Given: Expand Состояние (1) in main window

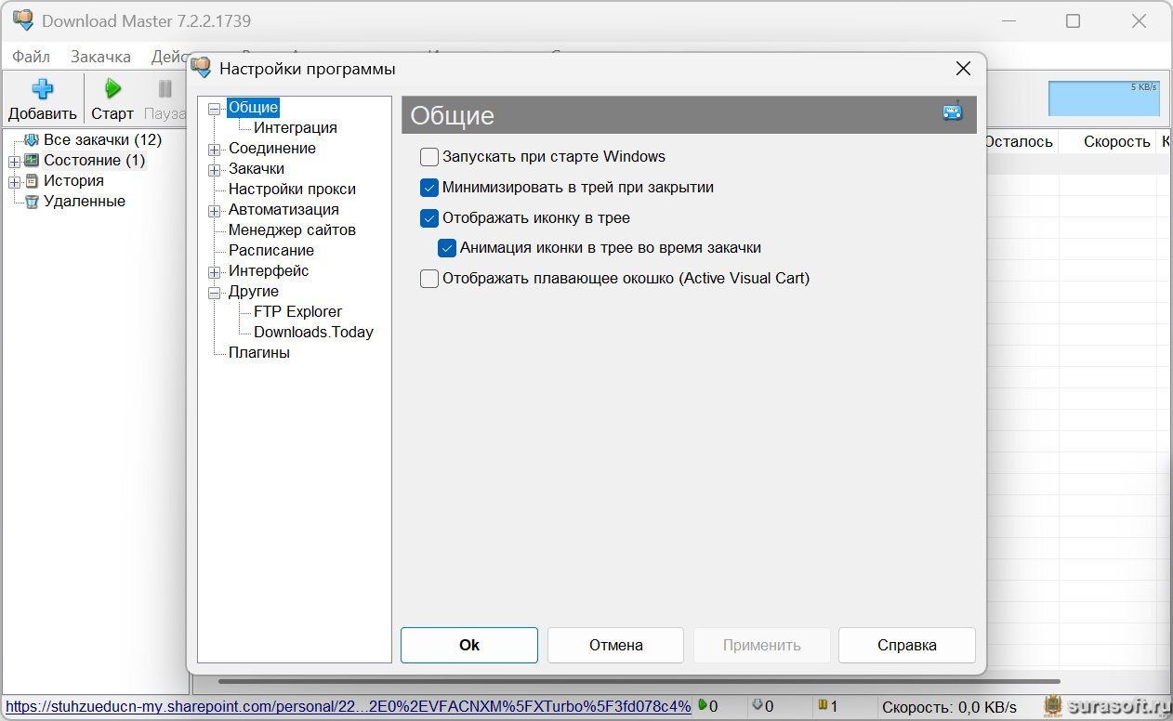Looking at the screenshot, I should [x=14, y=161].
